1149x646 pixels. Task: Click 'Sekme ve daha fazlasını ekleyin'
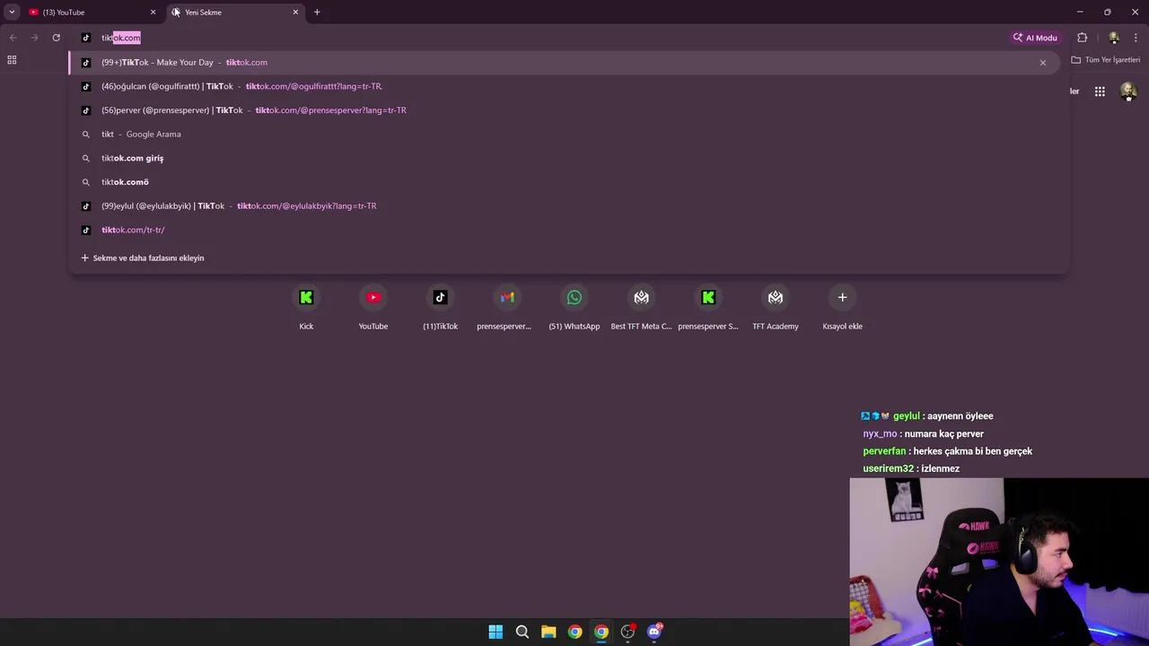pyautogui.click(x=143, y=258)
